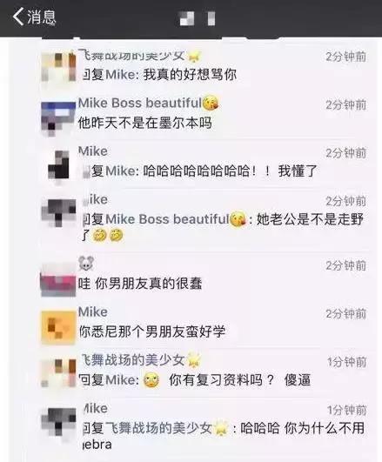
Task: Open the pink avatar beside 哇 你男朋友真的很蠢
Action: point(58,280)
